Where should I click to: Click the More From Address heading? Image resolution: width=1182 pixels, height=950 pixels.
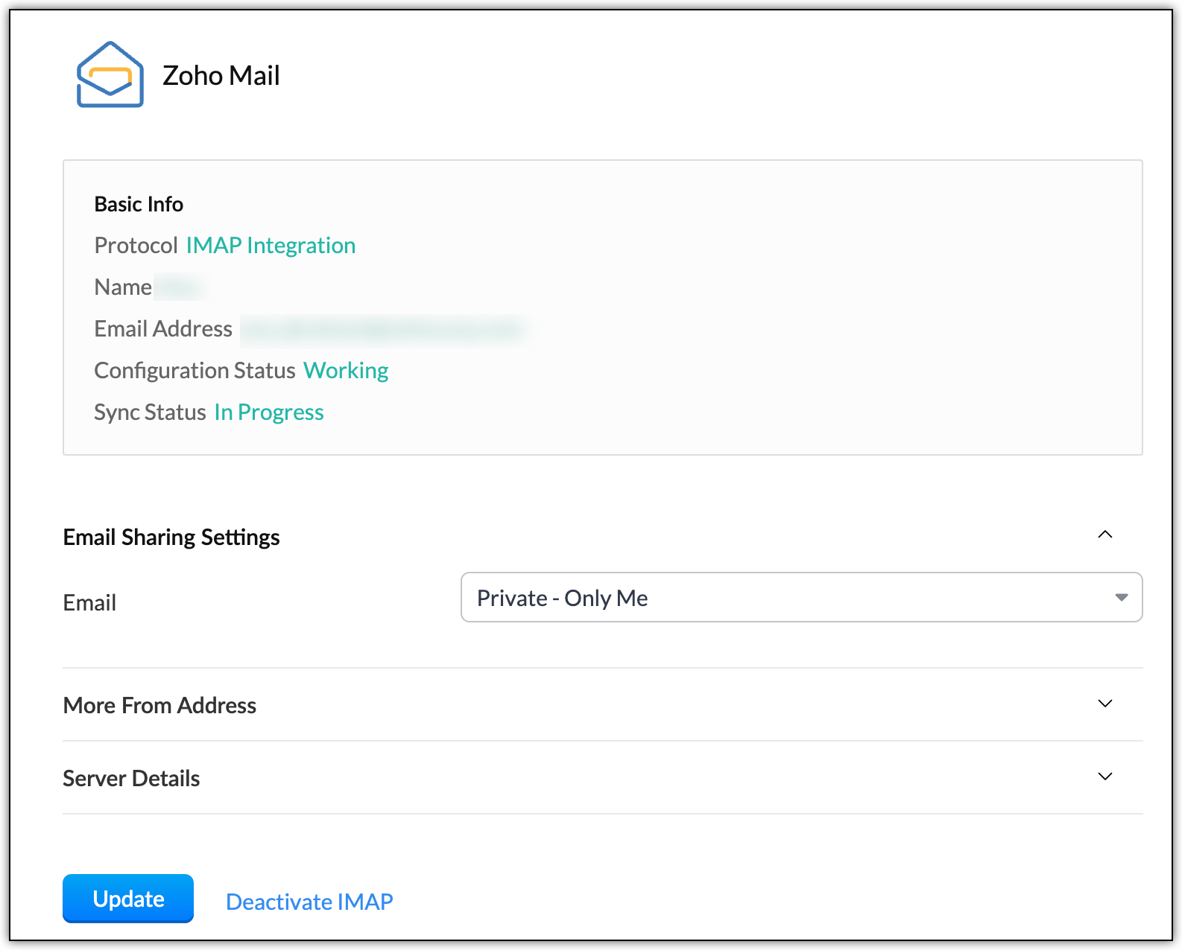159,705
